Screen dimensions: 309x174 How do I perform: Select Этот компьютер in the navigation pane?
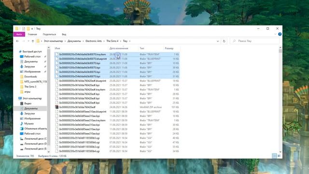point(32,98)
